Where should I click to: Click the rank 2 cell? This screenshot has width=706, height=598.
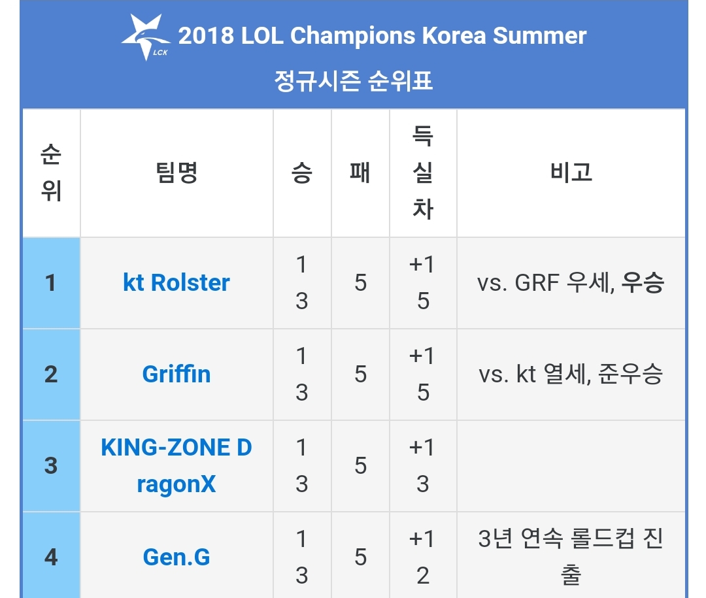(52, 374)
